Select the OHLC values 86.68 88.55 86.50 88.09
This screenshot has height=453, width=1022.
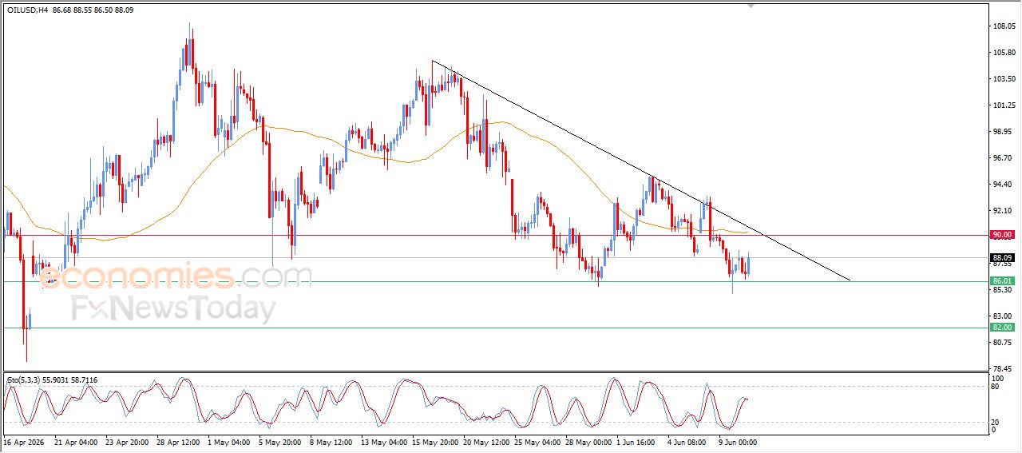(x=93, y=10)
